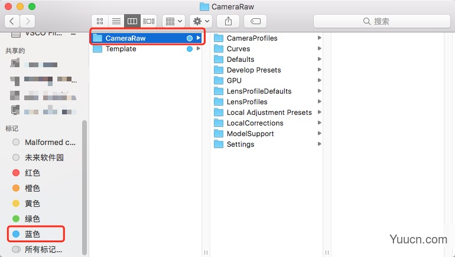The image size is (455, 257).
Task: Click the second column resize handle
Action: [327, 252]
